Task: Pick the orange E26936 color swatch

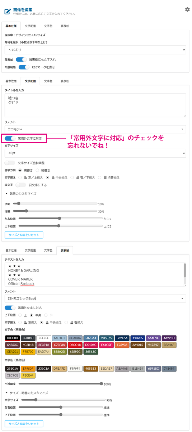Action: click(122, 345)
